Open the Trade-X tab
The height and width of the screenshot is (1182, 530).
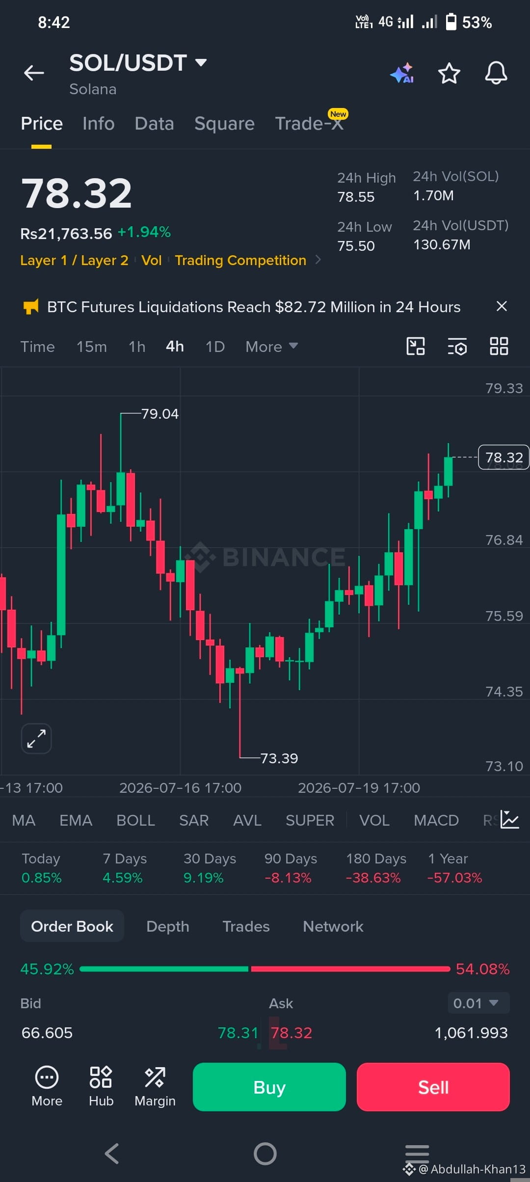click(310, 124)
